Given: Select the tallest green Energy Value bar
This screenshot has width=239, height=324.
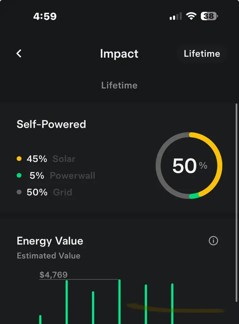Looking at the screenshot, I should tap(119, 301).
